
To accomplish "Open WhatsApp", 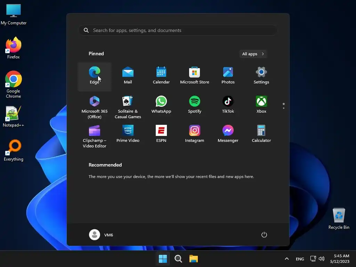I will point(161,106).
